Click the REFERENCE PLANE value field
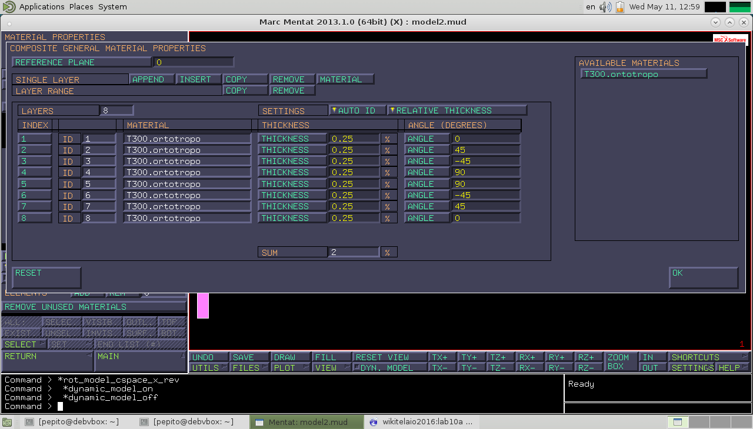Screen dimensions: 753x429 194,62
